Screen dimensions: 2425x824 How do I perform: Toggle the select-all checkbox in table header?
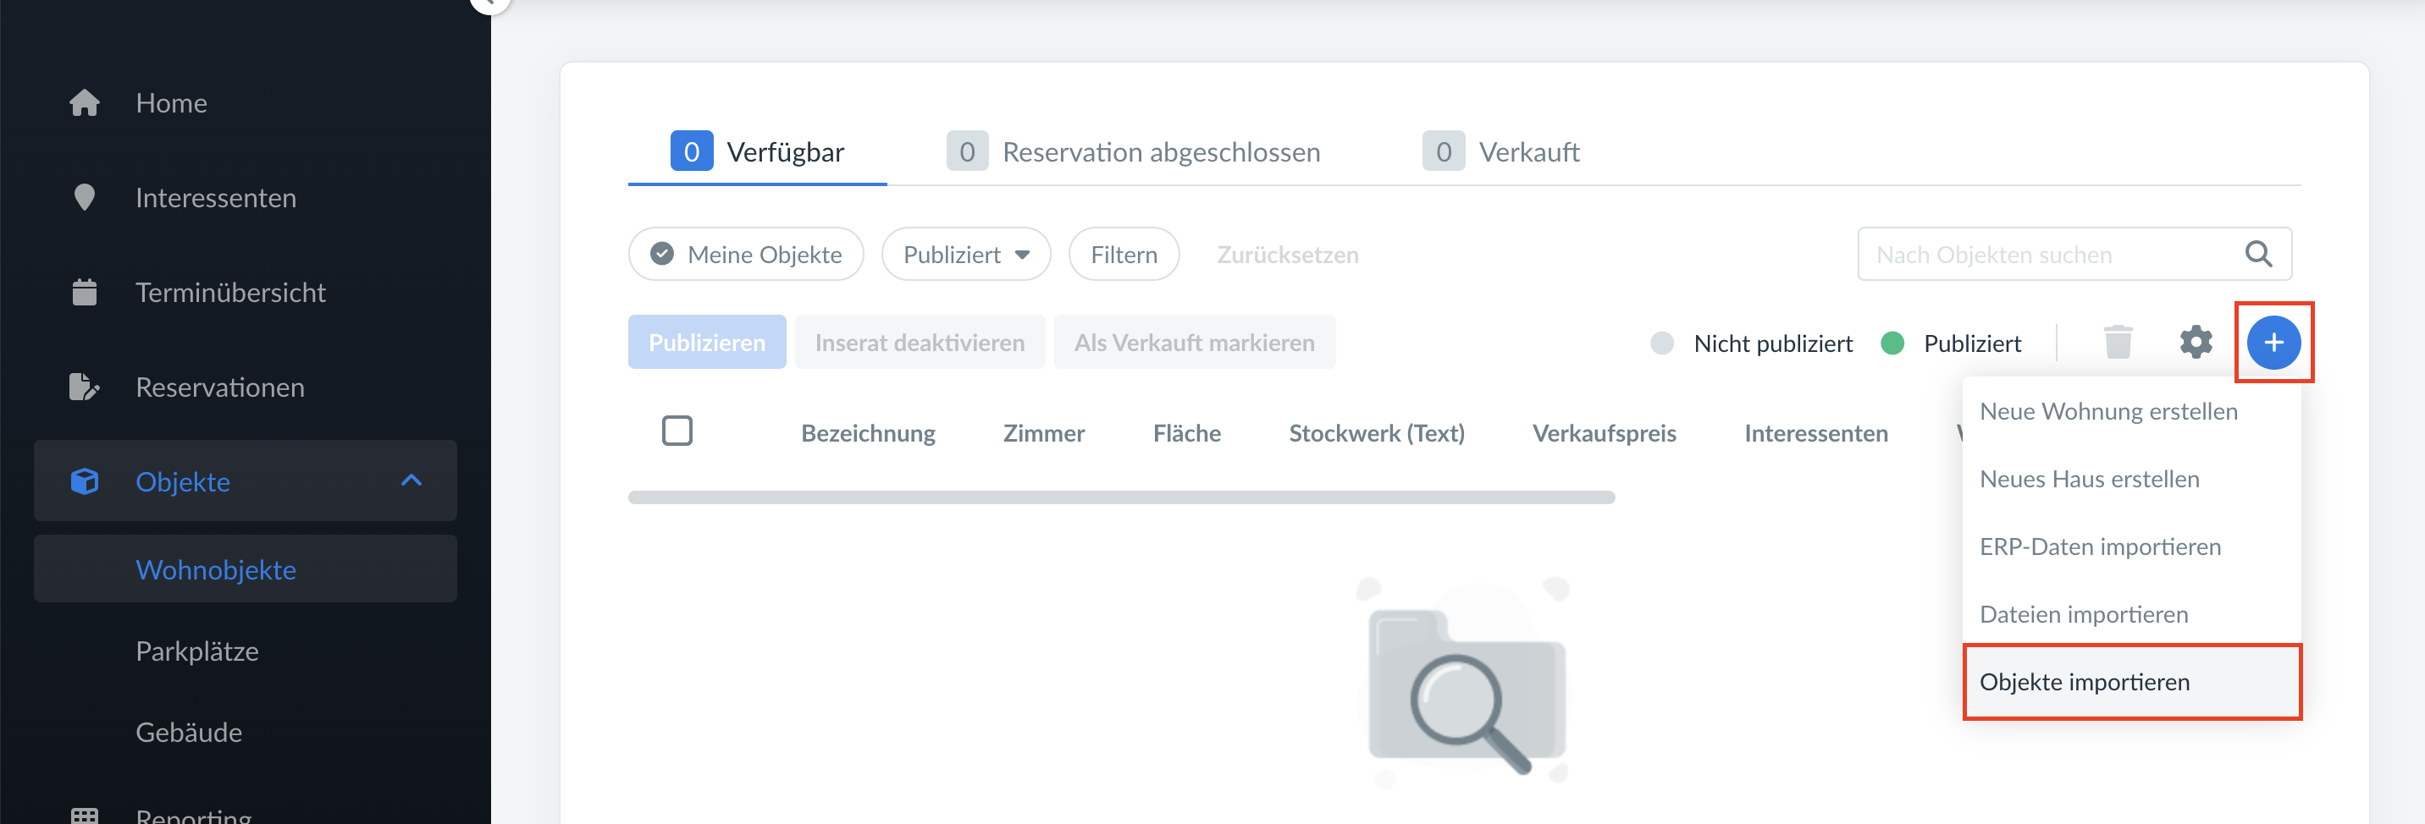point(677,431)
